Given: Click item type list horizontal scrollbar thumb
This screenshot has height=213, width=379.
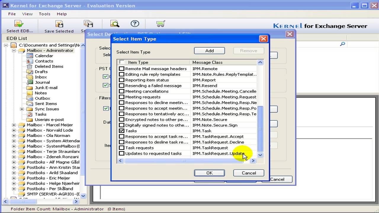Looking at the screenshot, I should tap(184, 161).
